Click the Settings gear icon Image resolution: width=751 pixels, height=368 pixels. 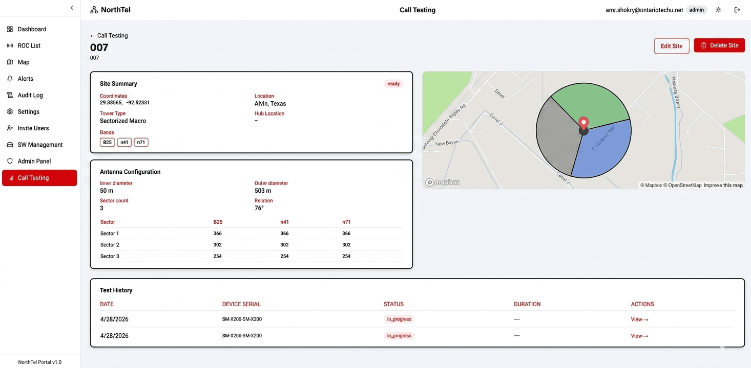(x=10, y=111)
